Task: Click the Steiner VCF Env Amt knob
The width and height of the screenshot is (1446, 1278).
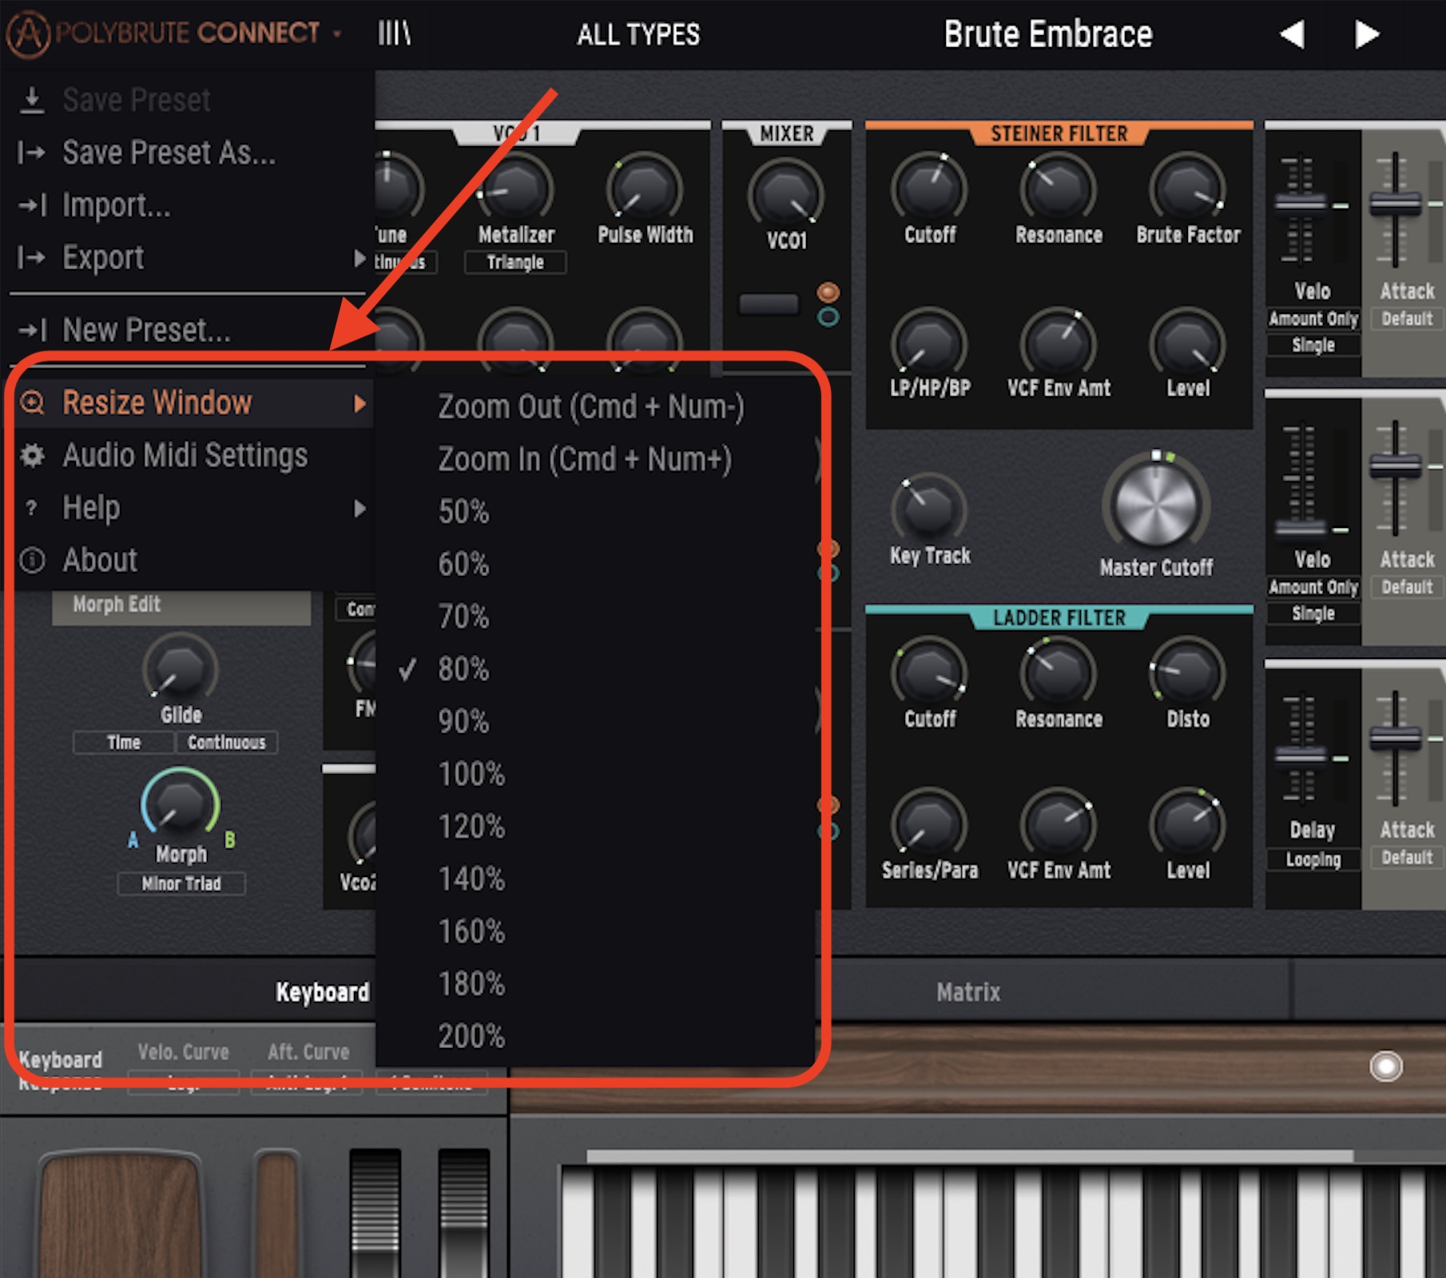Action: (1058, 343)
